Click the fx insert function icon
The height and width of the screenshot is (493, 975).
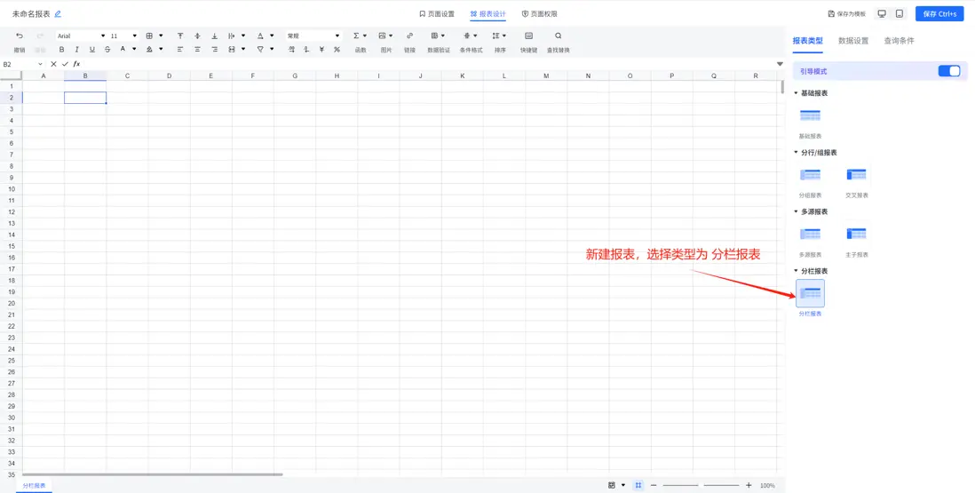76,64
